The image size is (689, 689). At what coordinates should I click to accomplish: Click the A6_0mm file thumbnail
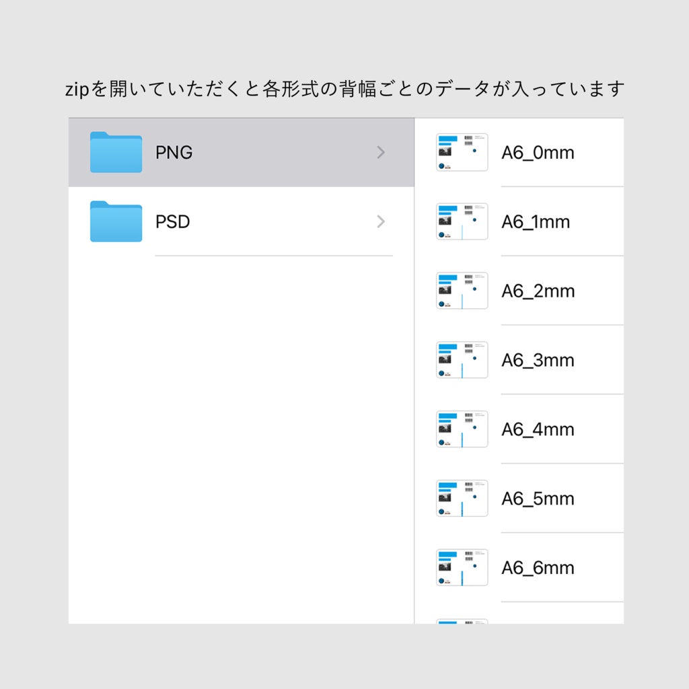(462, 152)
